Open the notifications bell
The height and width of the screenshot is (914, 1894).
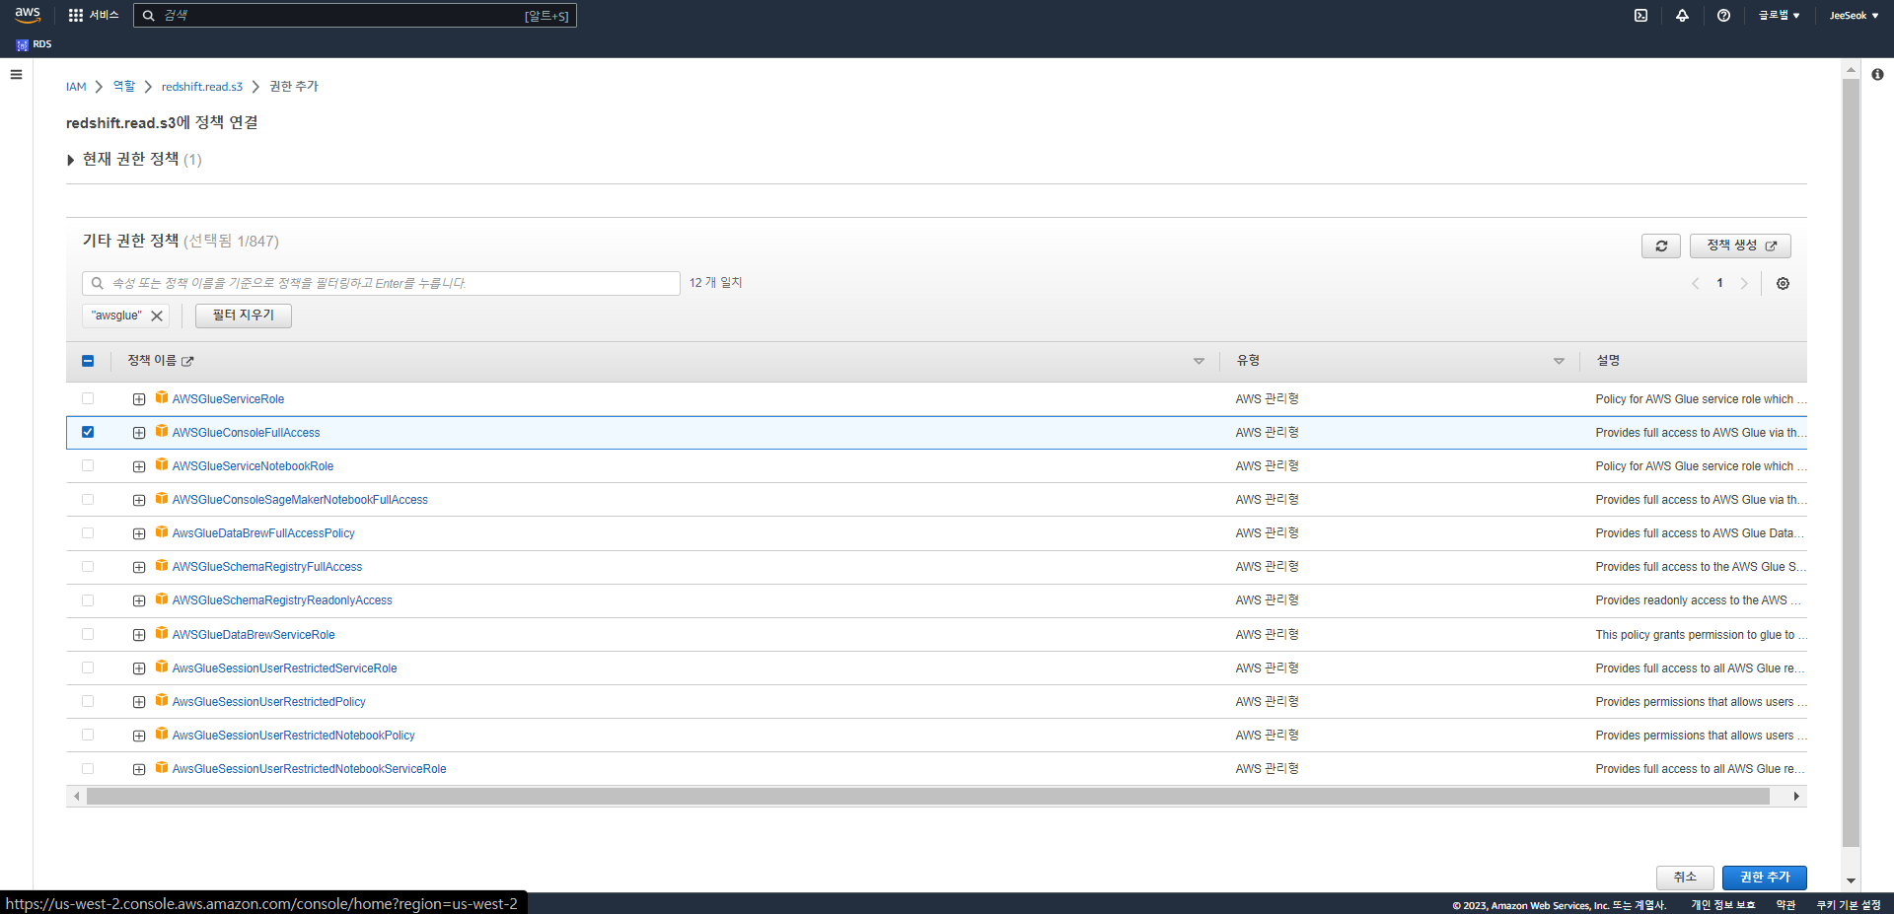pyautogui.click(x=1682, y=15)
